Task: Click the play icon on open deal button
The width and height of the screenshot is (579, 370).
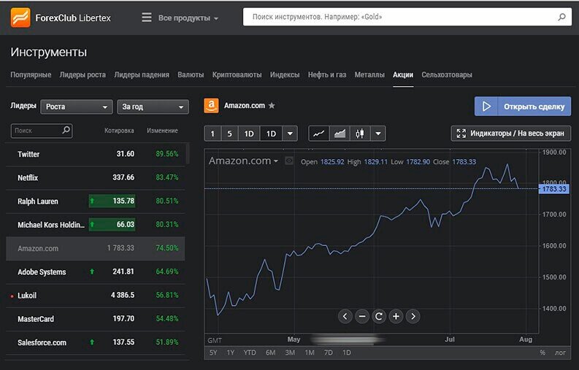Action: point(486,107)
